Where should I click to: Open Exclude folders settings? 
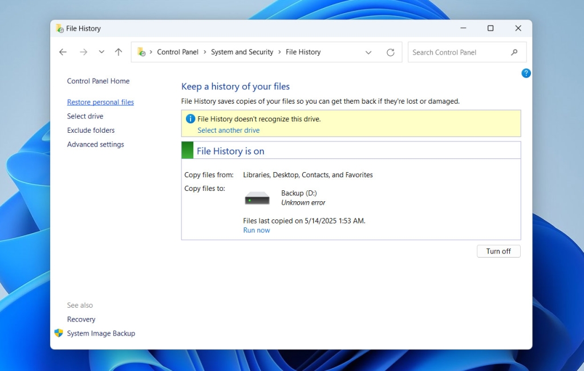pos(91,131)
